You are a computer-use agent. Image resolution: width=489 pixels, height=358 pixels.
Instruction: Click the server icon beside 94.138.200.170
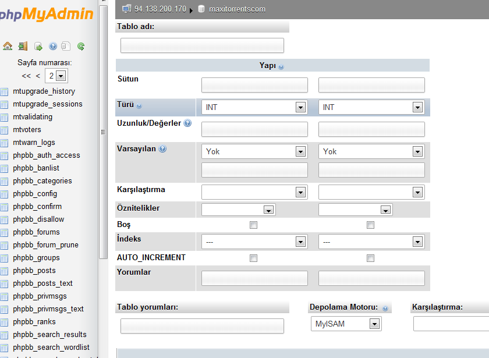click(127, 9)
